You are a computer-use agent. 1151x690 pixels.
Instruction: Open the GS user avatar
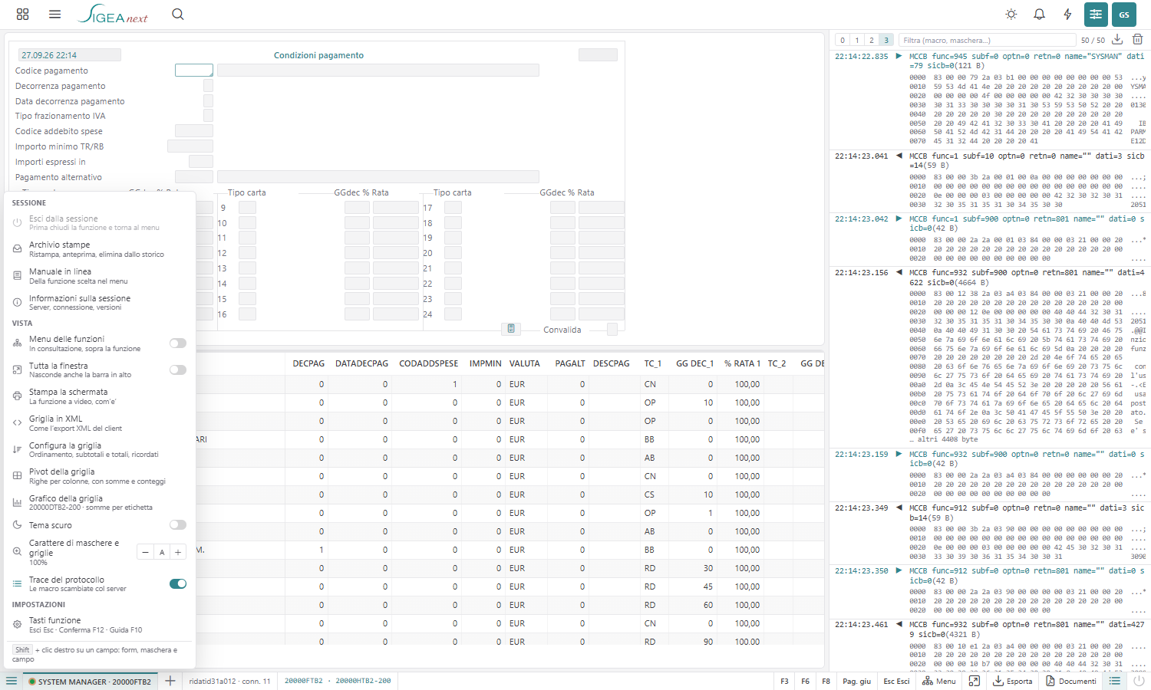[x=1124, y=14]
